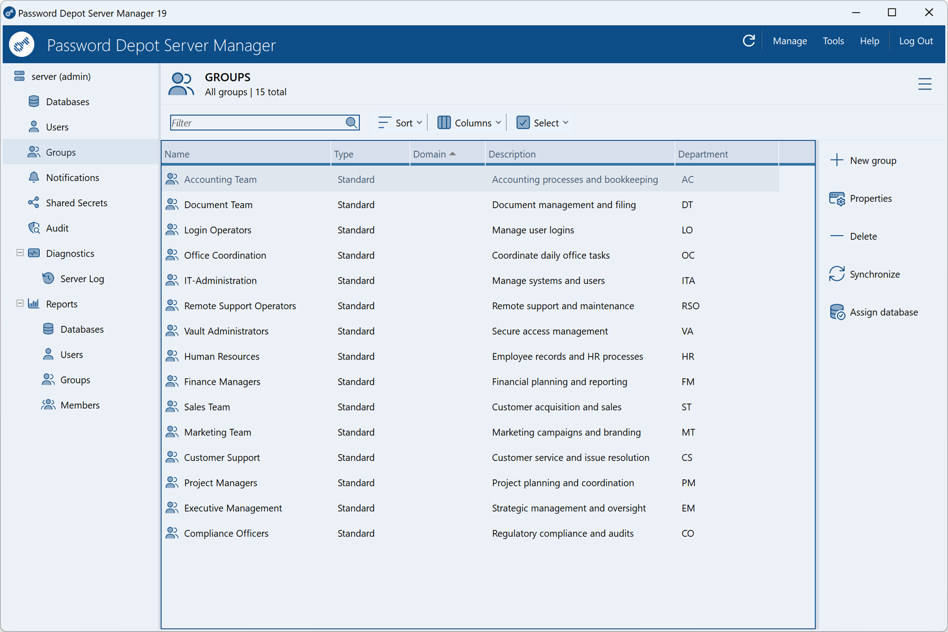Click the Synchronize label
The width and height of the screenshot is (948, 632).
(874, 274)
